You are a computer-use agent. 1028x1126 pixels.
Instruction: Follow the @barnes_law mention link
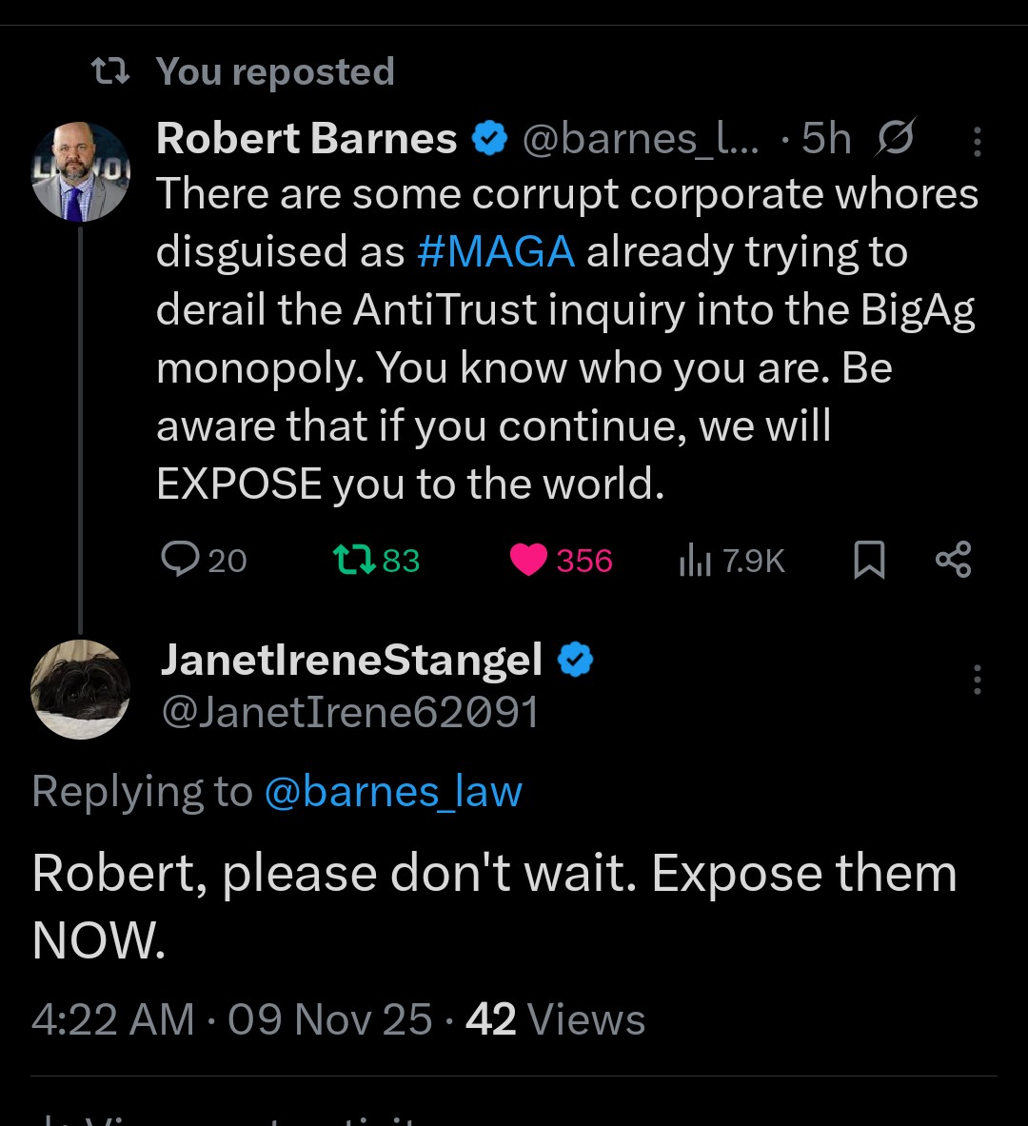pyautogui.click(x=392, y=792)
